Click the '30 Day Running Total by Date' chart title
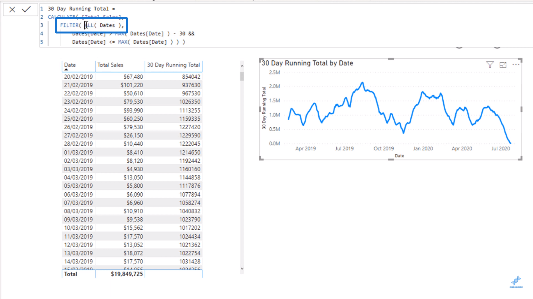Viewport: 533px width, 299px height. tap(307, 63)
